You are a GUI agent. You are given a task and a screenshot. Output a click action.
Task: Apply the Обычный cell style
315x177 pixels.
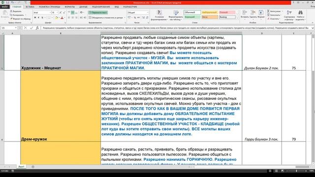click(x=192, y=12)
